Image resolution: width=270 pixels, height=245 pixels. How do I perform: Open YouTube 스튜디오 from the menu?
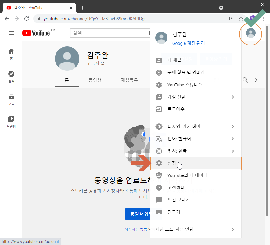pos(196,85)
